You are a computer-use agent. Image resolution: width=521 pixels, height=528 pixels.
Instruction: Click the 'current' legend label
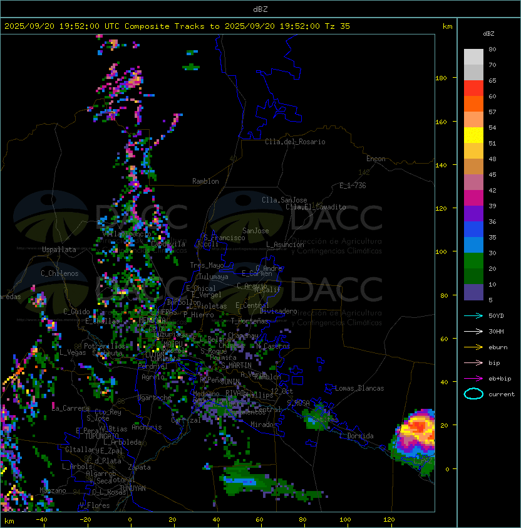(502, 394)
